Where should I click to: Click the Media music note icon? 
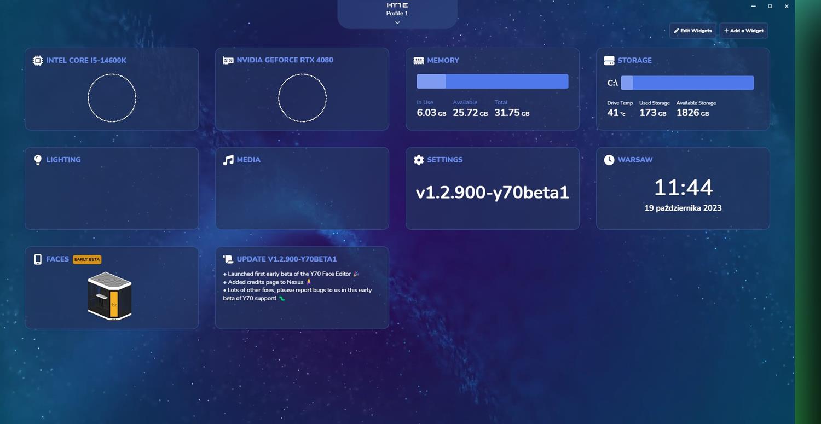pyautogui.click(x=228, y=160)
